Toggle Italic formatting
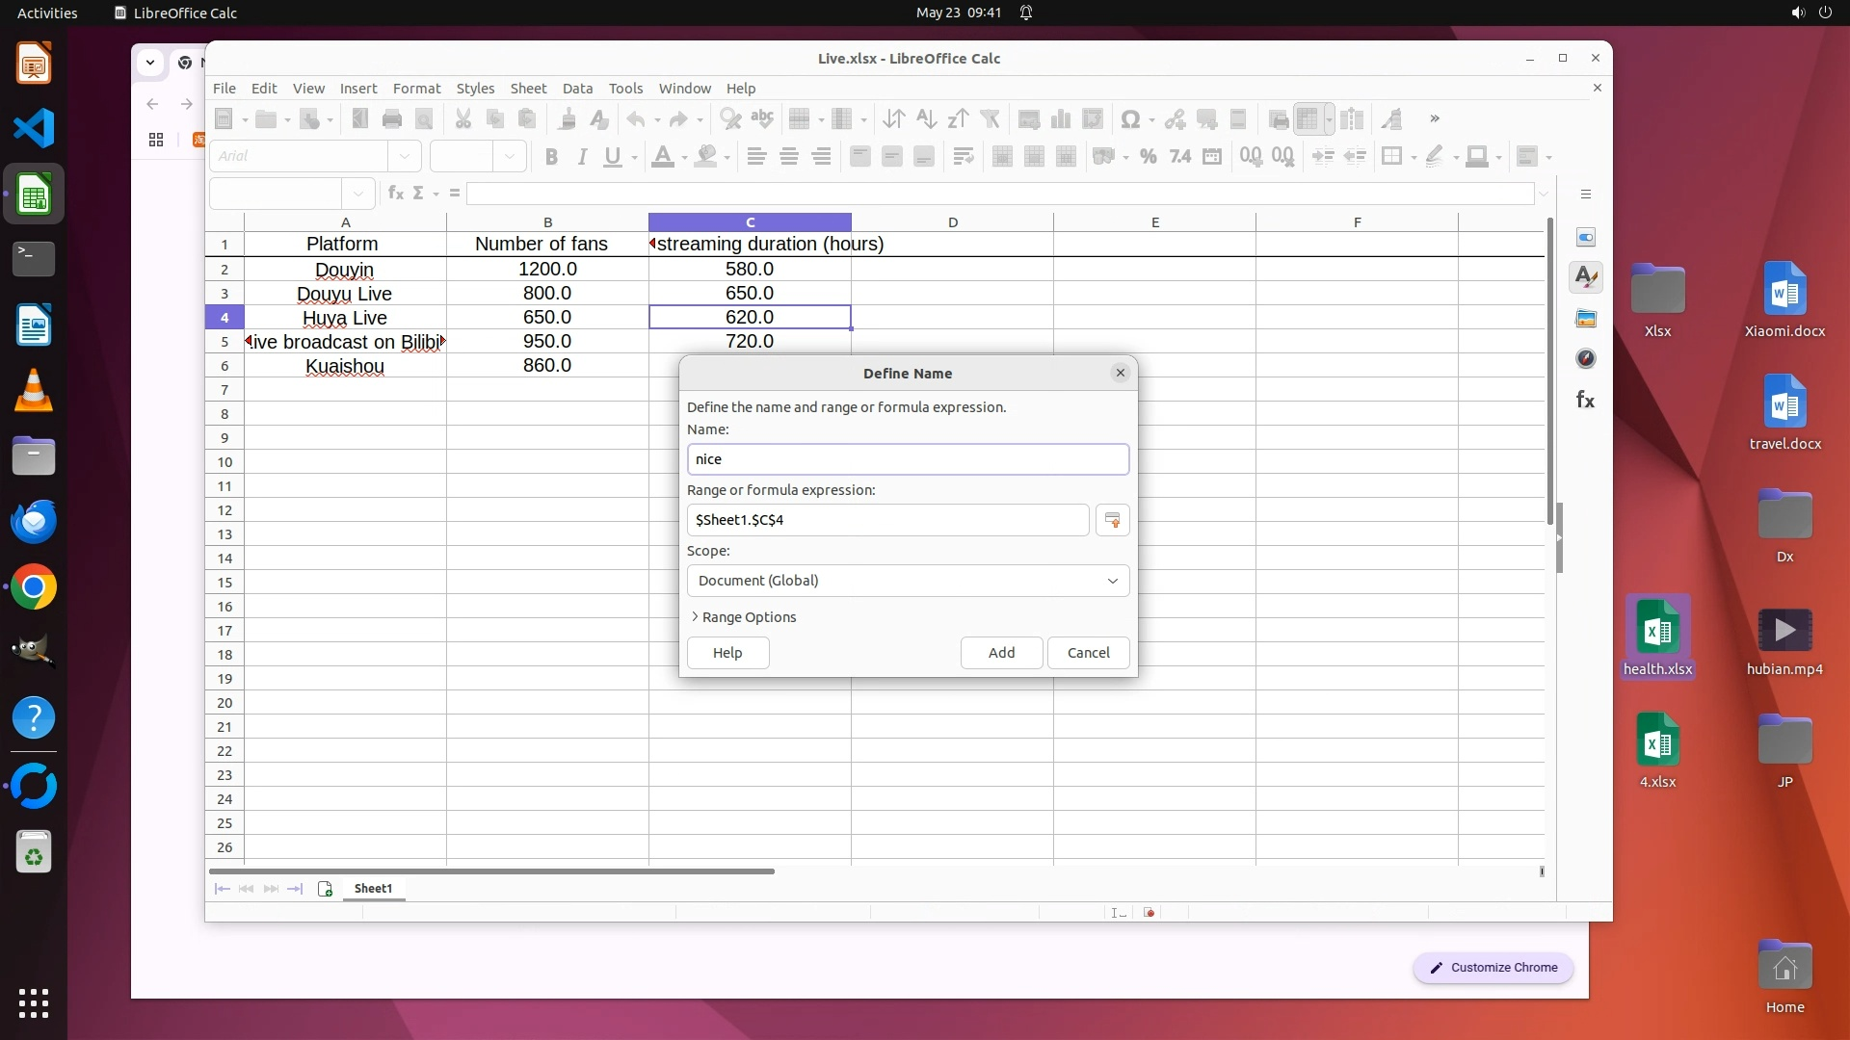The width and height of the screenshot is (1850, 1040). 582,157
